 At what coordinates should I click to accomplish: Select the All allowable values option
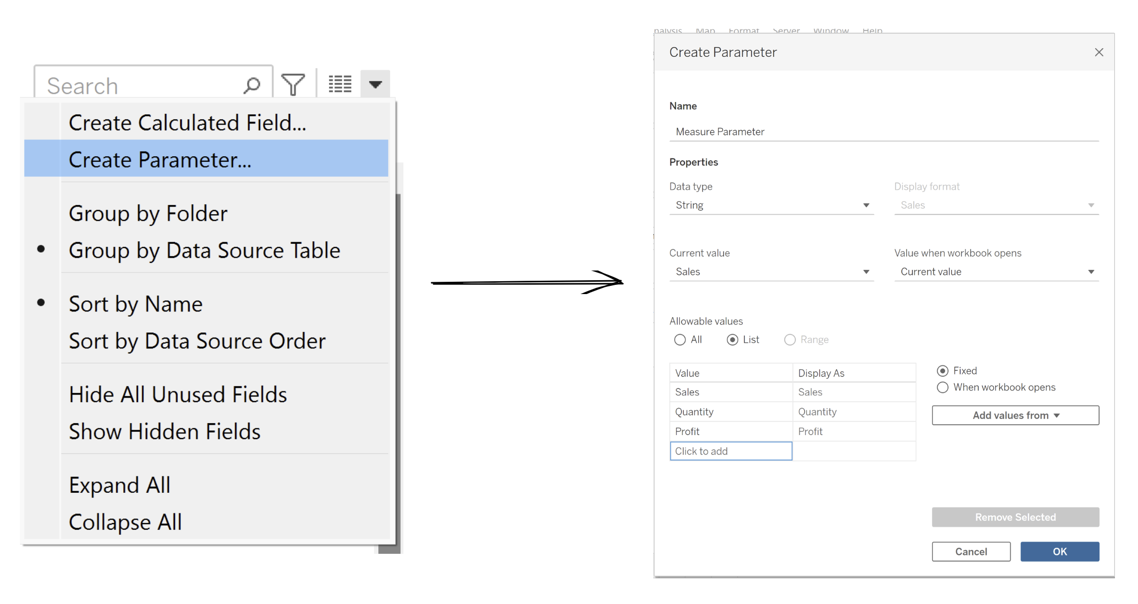(x=680, y=339)
